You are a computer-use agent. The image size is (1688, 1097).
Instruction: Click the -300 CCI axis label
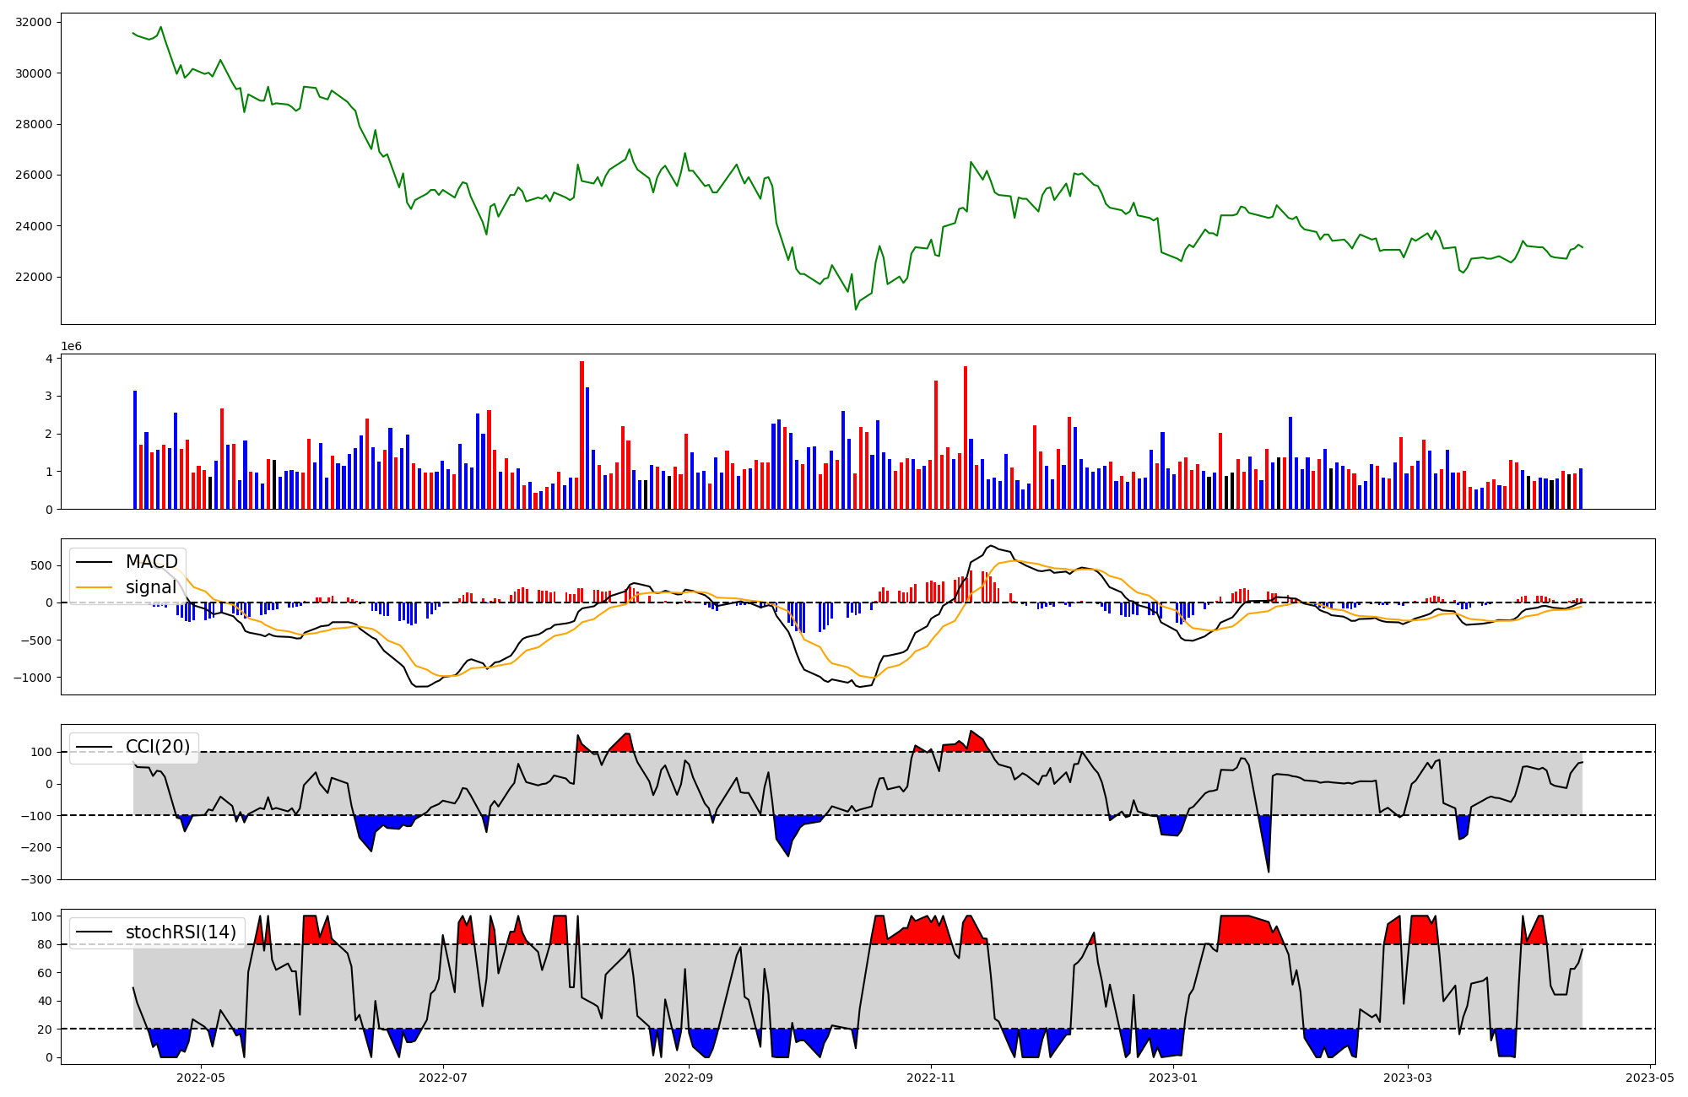click(36, 880)
